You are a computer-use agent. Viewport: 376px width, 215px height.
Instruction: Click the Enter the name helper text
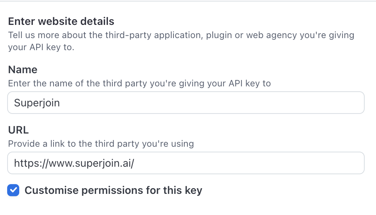(140, 83)
